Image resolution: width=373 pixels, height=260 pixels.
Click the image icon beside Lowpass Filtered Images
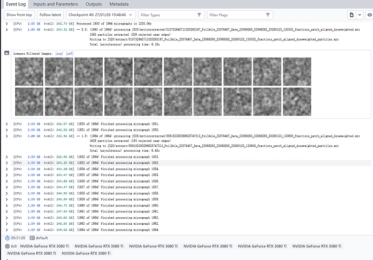pos(7,54)
